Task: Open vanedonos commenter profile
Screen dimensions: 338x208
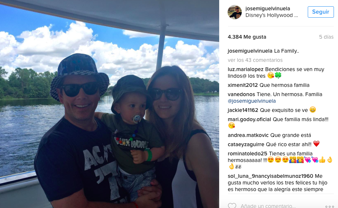Action: tap(241, 94)
